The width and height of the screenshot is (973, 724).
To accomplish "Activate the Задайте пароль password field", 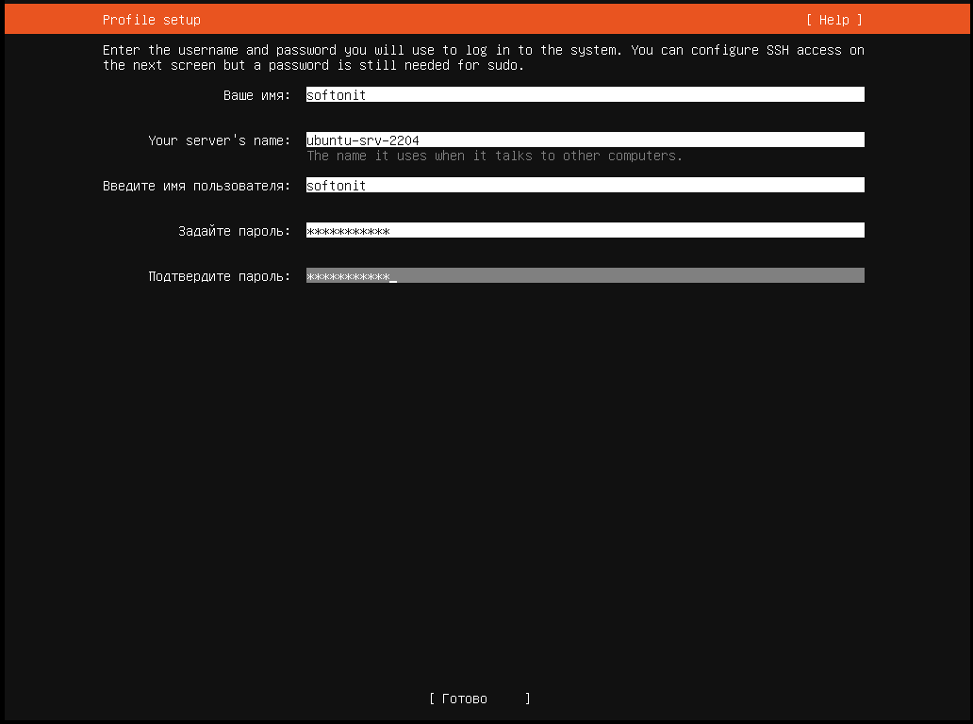I will pyautogui.click(x=585, y=231).
